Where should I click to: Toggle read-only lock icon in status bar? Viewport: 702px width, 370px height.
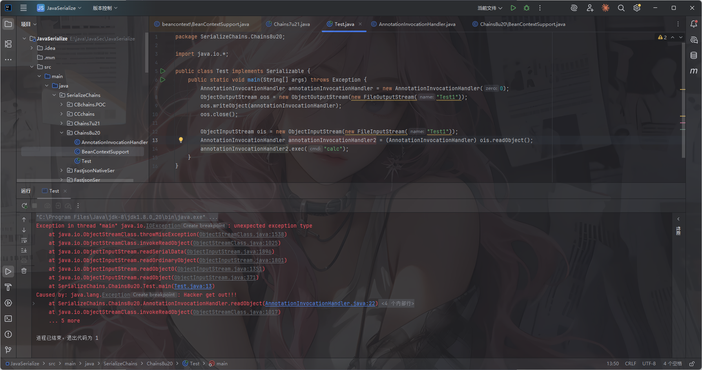point(692,364)
